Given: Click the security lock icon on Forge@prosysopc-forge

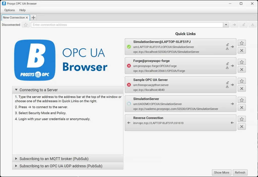Looking at the screenshot, I should (x=228, y=64).
